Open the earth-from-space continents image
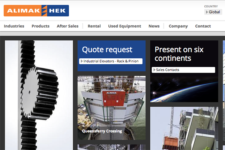This screenshot has width=225, height=150. coord(184,89)
